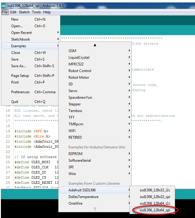Expand the Adafruit SSD1306 examples submenu
The width and height of the screenshot is (195, 218).
click(x=95, y=190)
